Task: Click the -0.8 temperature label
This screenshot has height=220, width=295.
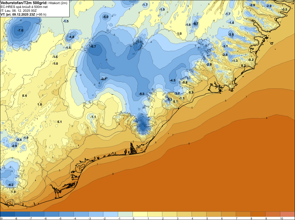Action: point(185,83)
